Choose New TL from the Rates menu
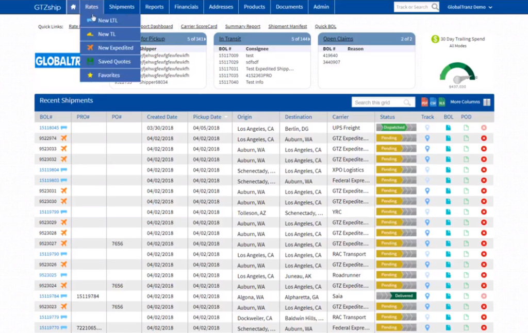This screenshot has height=333, width=528. pos(110,34)
